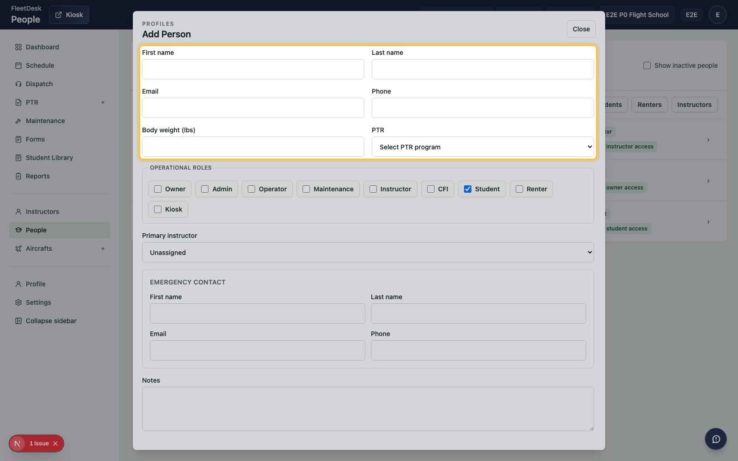Tick the Kiosk role checkbox
This screenshot has width=738, height=461.
(x=158, y=209)
